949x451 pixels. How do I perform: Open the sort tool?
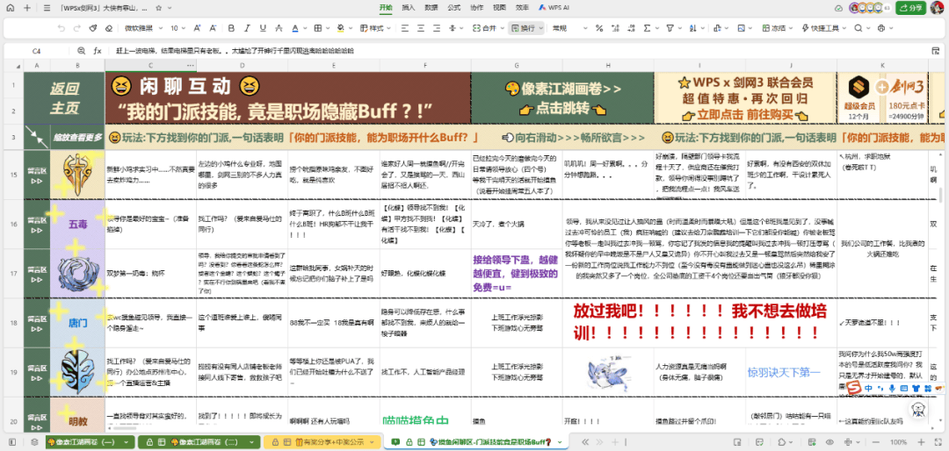693,28
